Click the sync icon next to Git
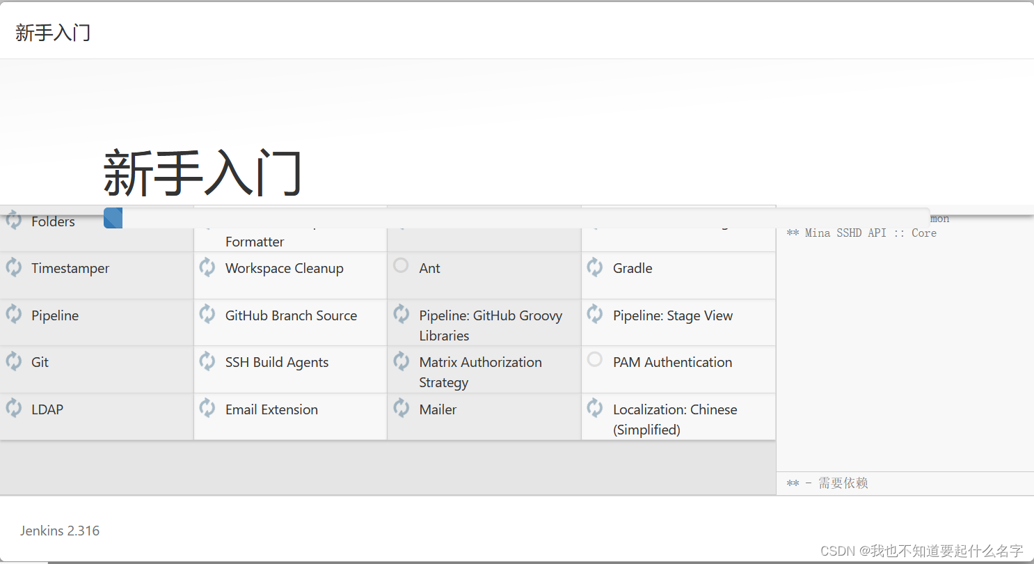This screenshot has height=564, width=1034. 14,361
